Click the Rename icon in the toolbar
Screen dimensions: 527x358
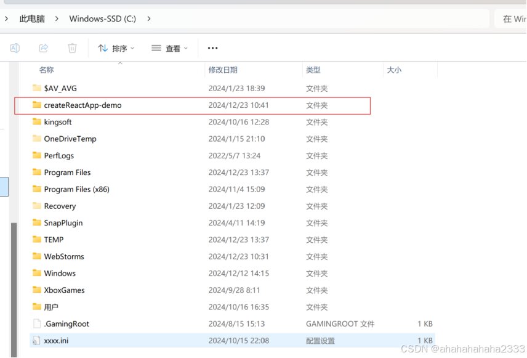[15, 47]
